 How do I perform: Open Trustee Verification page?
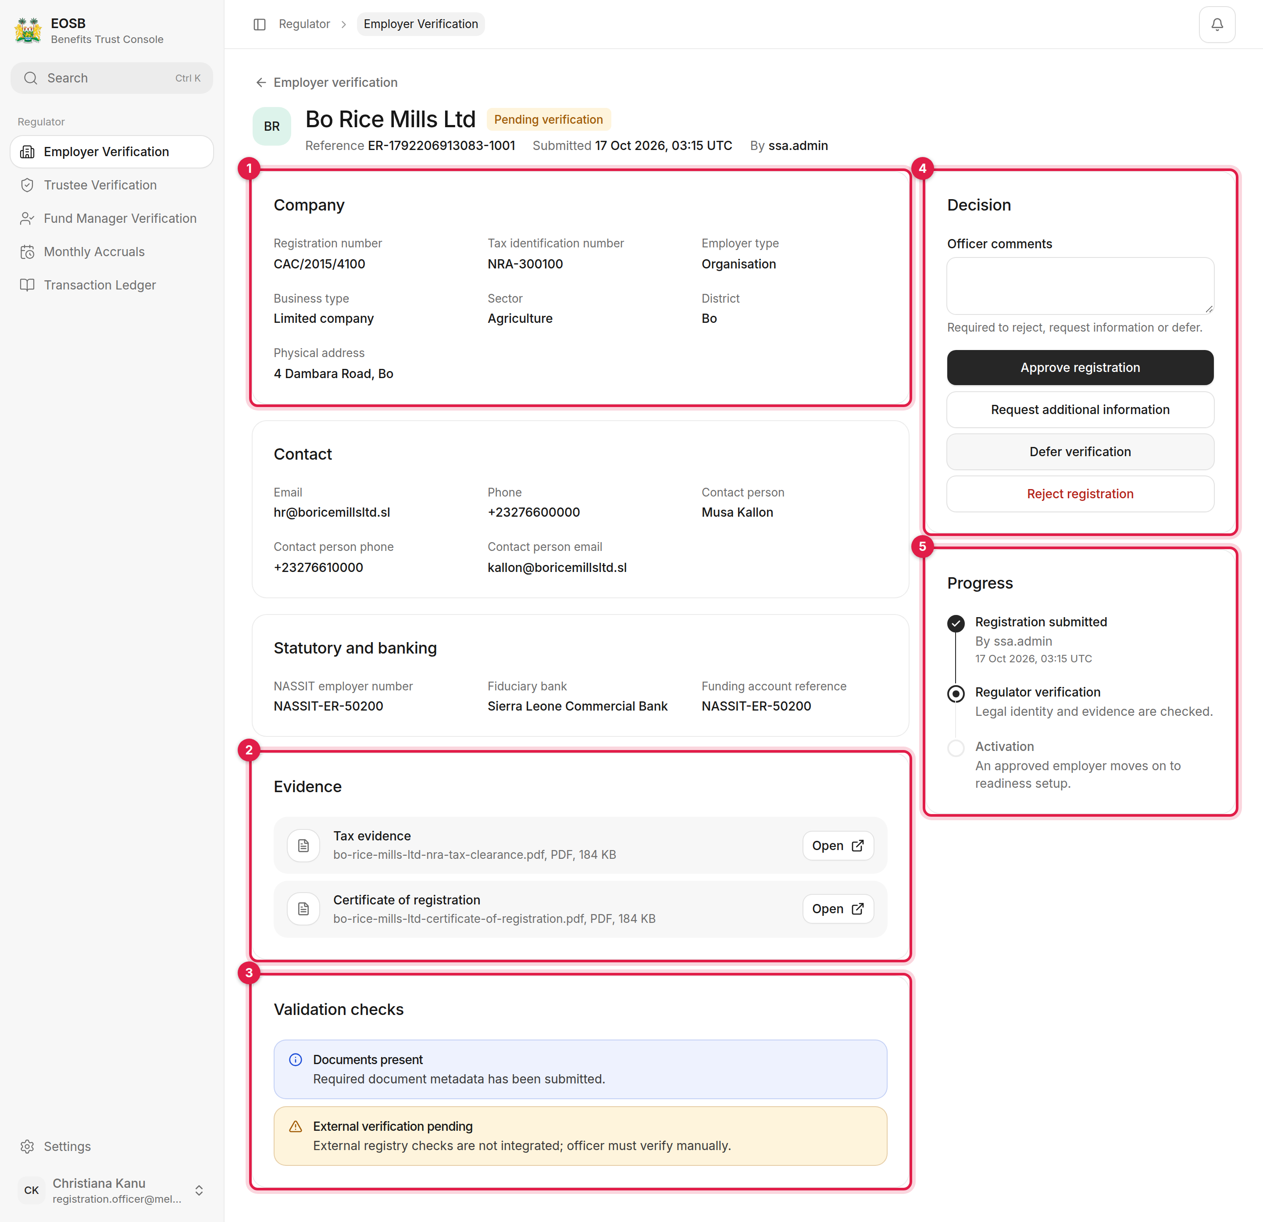(111, 185)
